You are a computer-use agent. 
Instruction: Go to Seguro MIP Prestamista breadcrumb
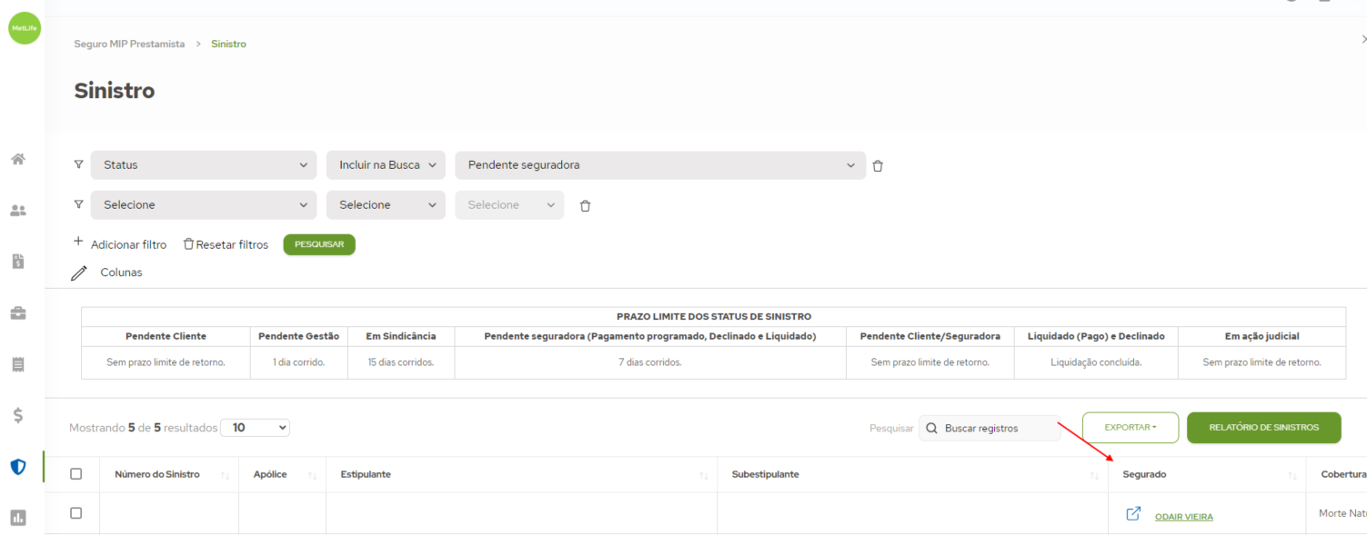pyautogui.click(x=129, y=44)
